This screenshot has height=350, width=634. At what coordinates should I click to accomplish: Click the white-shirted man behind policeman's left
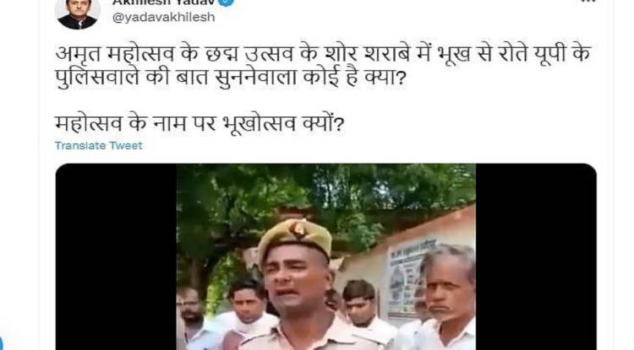click(248, 310)
